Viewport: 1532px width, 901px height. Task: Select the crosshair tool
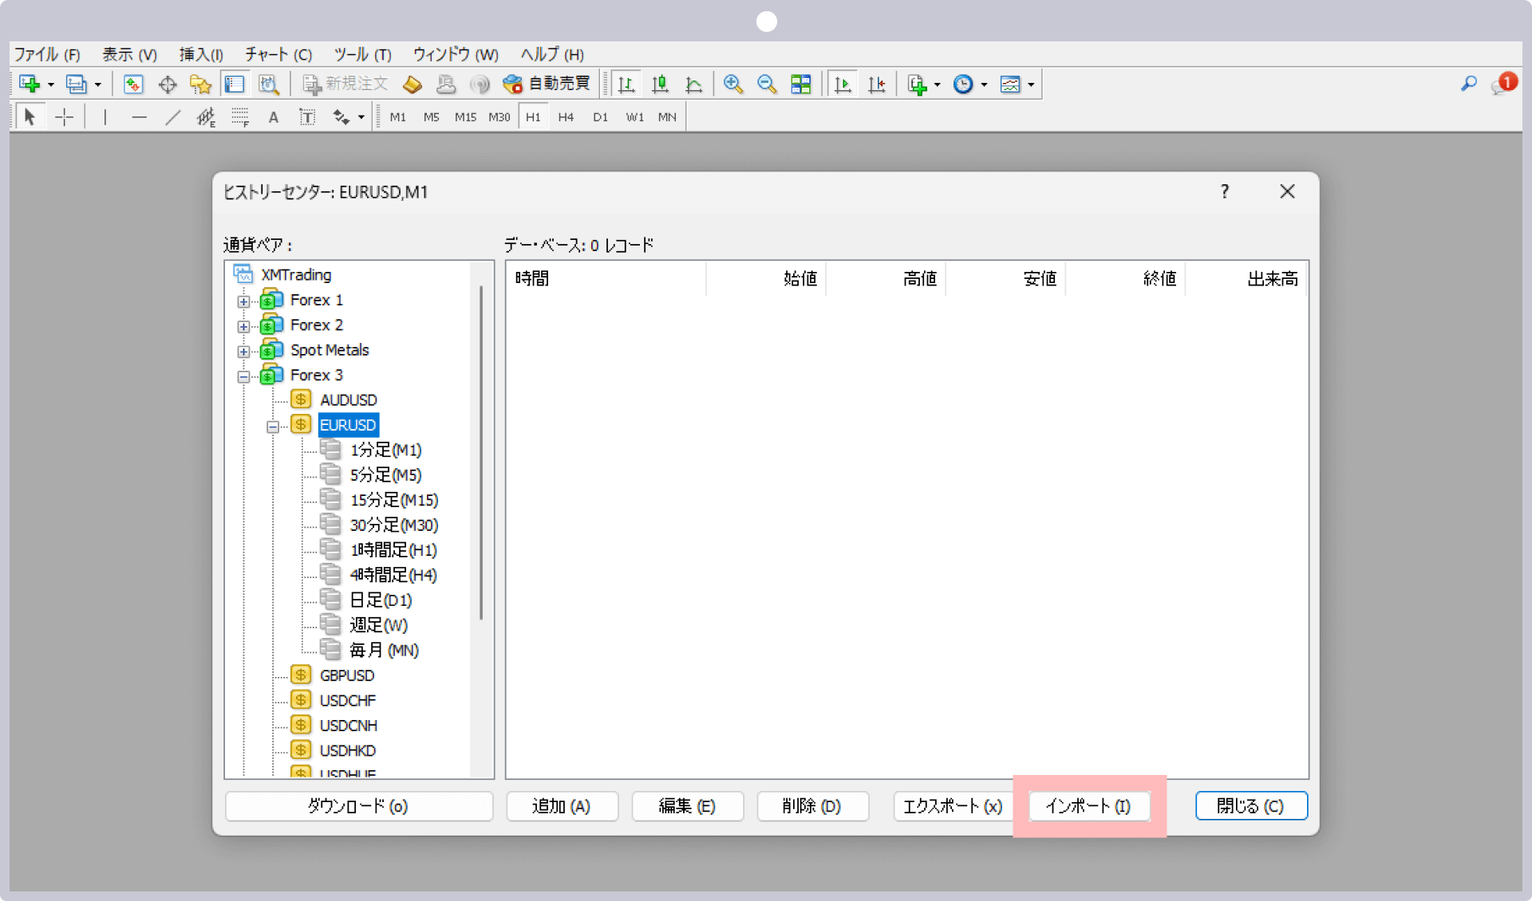pyautogui.click(x=64, y=117)
